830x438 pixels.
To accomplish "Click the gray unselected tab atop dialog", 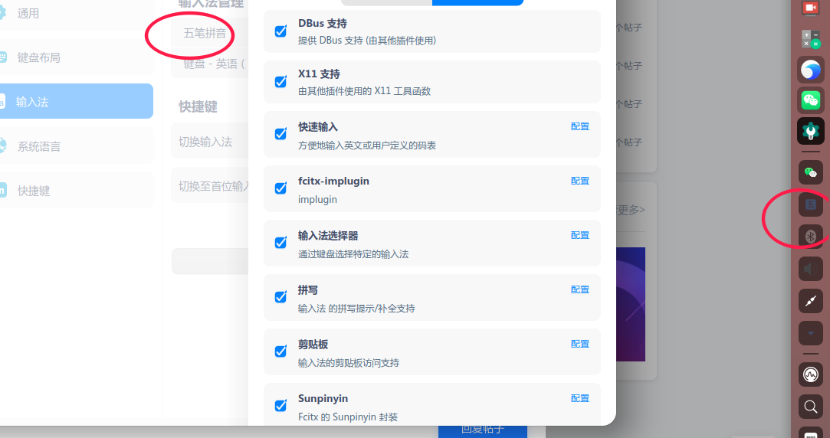I will click(387, 2).
